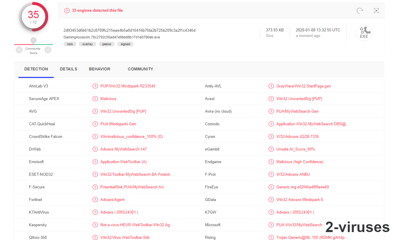Click the alert icon next to Kaspersky's detection
399x240 pixels.
95,225
